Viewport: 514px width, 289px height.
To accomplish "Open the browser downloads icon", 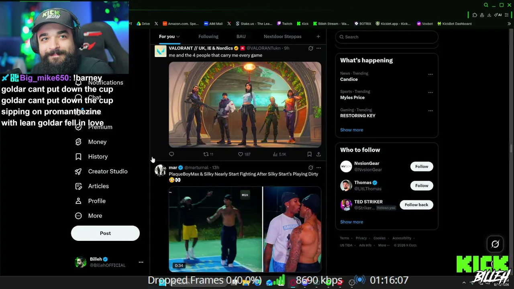I will [x=489, y=15].
